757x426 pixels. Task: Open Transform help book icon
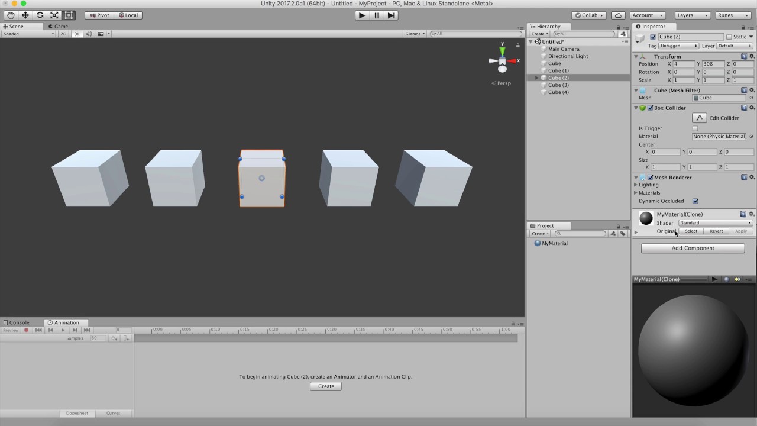point(744,57)
